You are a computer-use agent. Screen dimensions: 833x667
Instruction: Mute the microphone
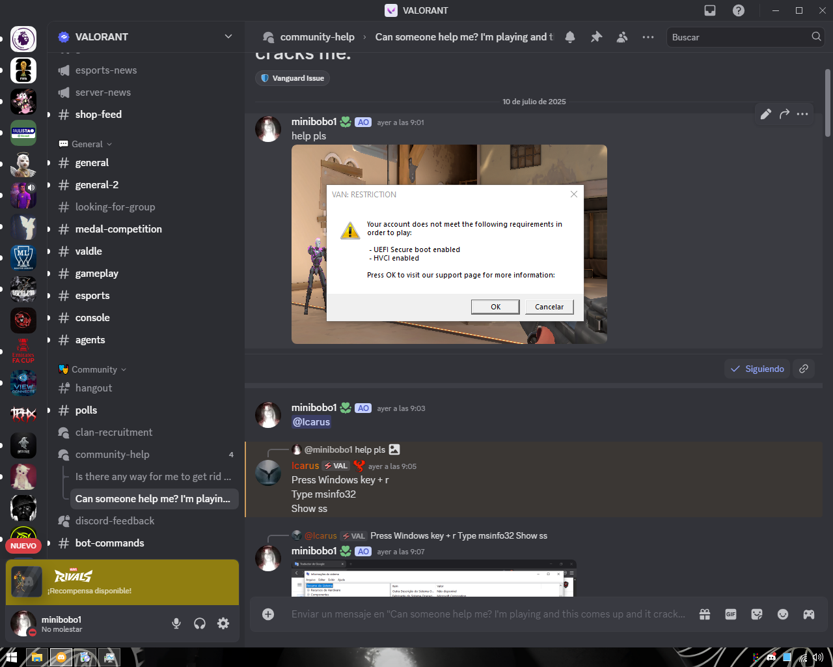pyautogui.click(x=176, y=623)
